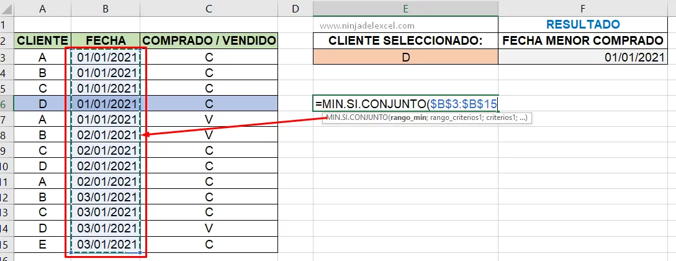Select V status cell in row 8

pyautogui.click(x=209, y=135)
